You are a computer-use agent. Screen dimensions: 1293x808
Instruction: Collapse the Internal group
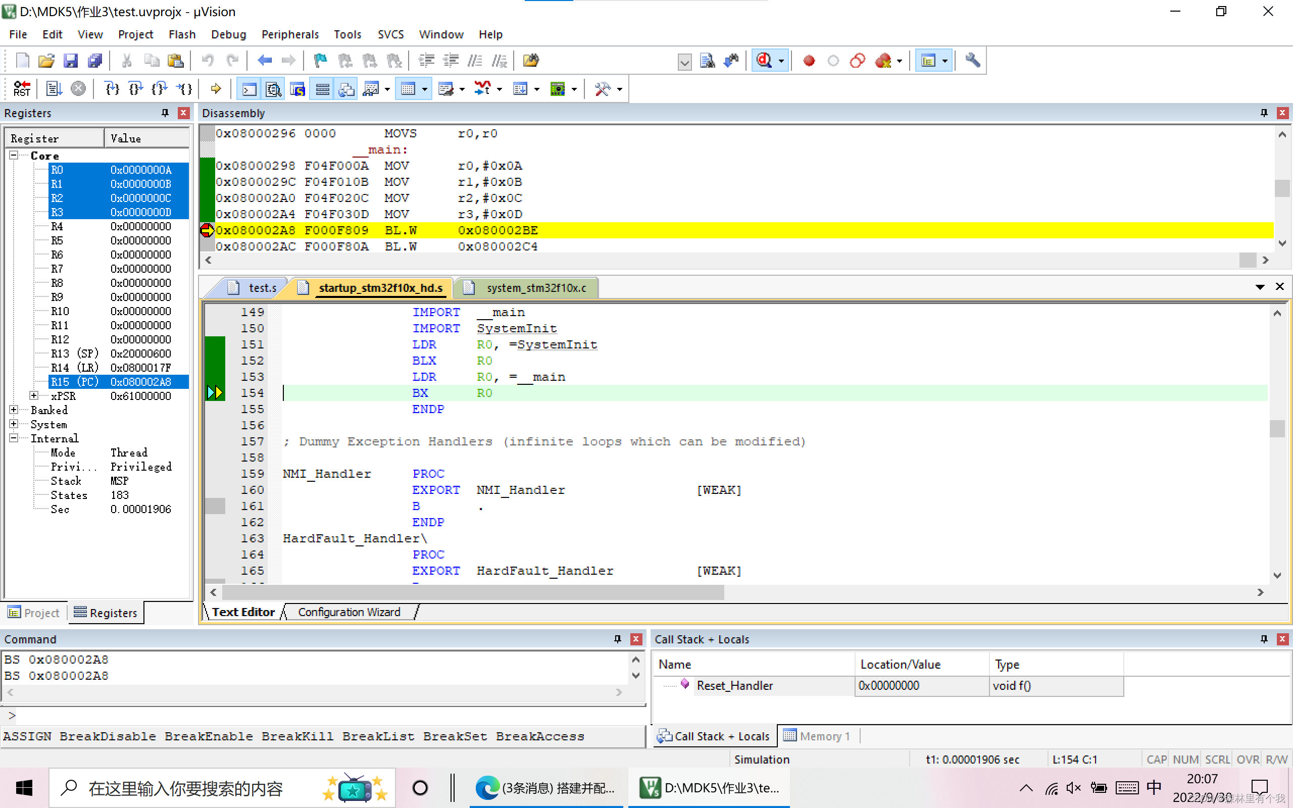(14, 438)
